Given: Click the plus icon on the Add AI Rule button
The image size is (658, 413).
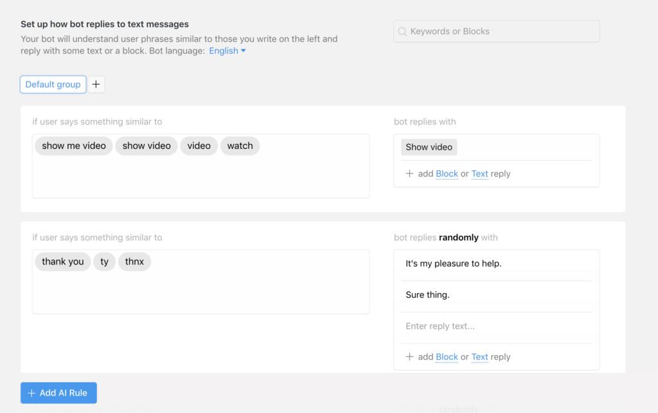Looking at the screenshot, I should coord(31,392).
